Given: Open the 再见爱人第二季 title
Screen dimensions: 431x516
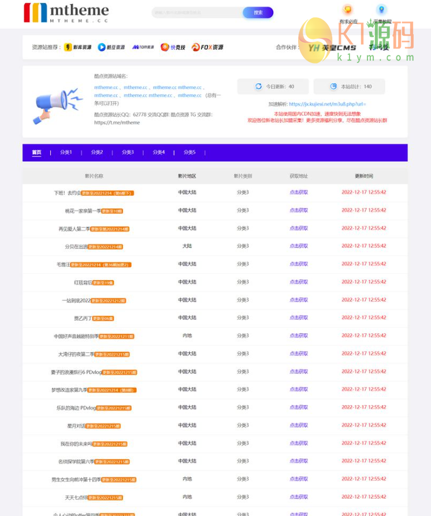Looking at the screenshot, I should 75,229.
